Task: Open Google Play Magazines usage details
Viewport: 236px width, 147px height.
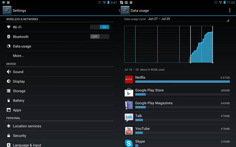Action: (x=177, y=105)
